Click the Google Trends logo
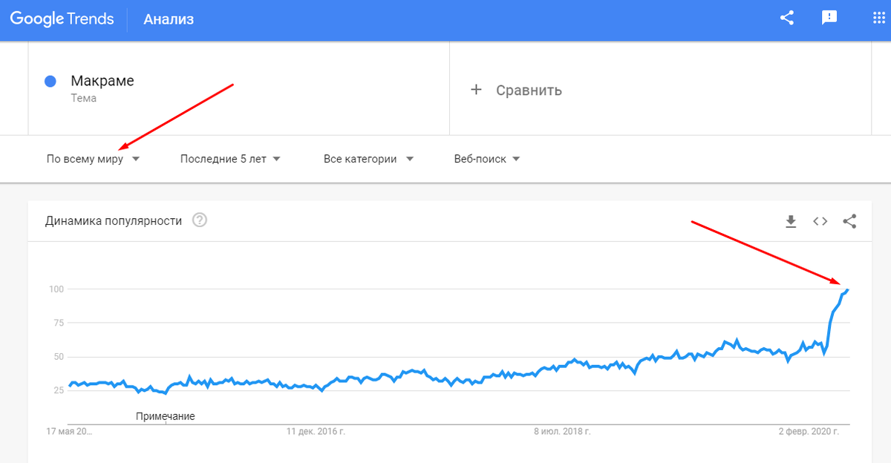The image size is (891, 463). (62, 19)
